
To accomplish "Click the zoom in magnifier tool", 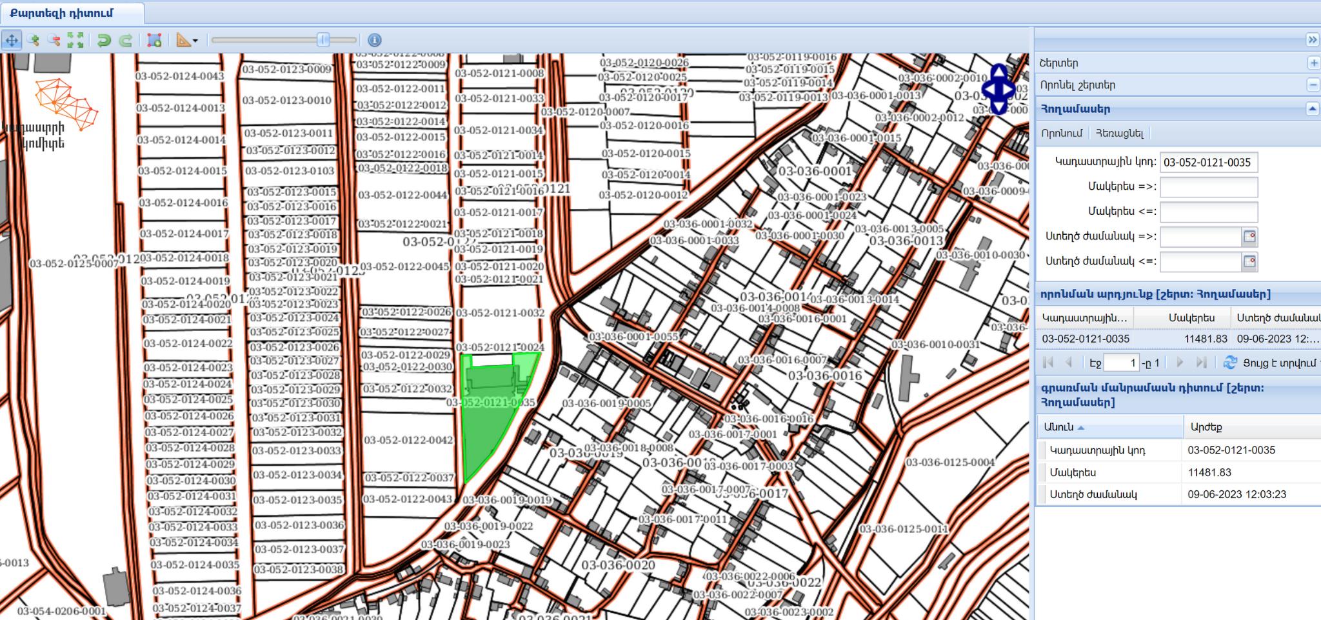I will 34,41.
